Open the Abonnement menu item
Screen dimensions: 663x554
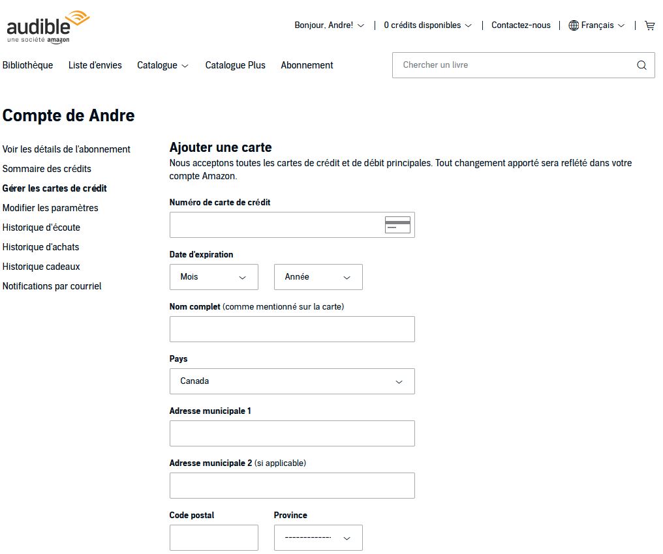[x=307, y=65]
